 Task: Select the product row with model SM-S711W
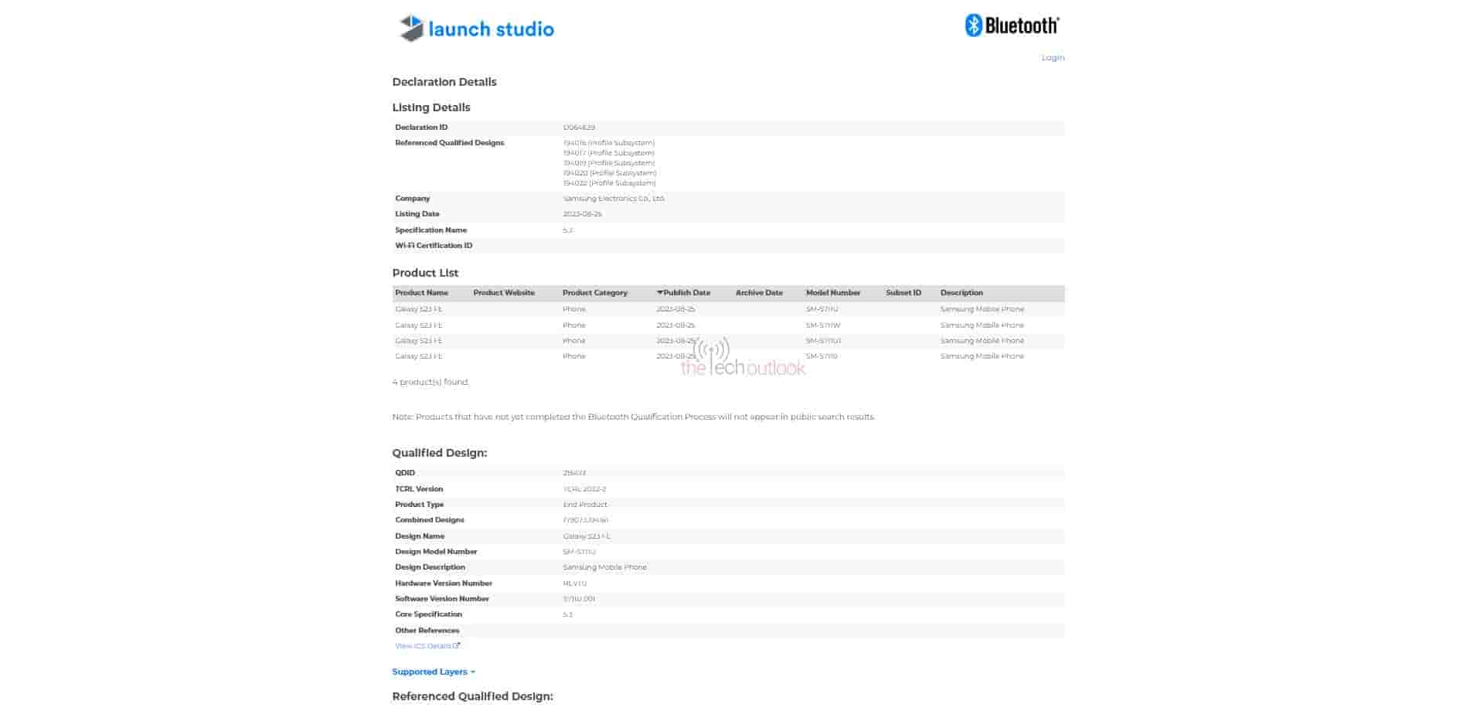click(x=822, y=325)
